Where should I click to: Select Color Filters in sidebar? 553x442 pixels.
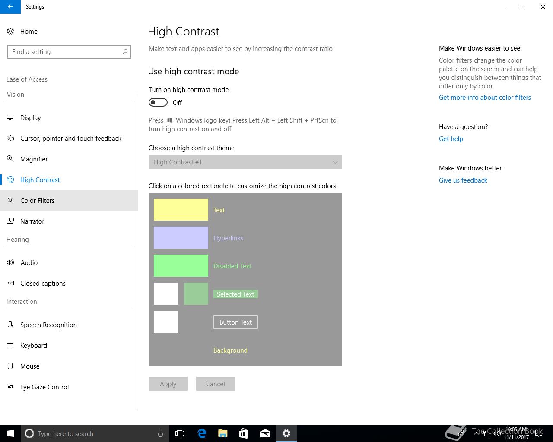pyautogui.click(x=69, y=200)
